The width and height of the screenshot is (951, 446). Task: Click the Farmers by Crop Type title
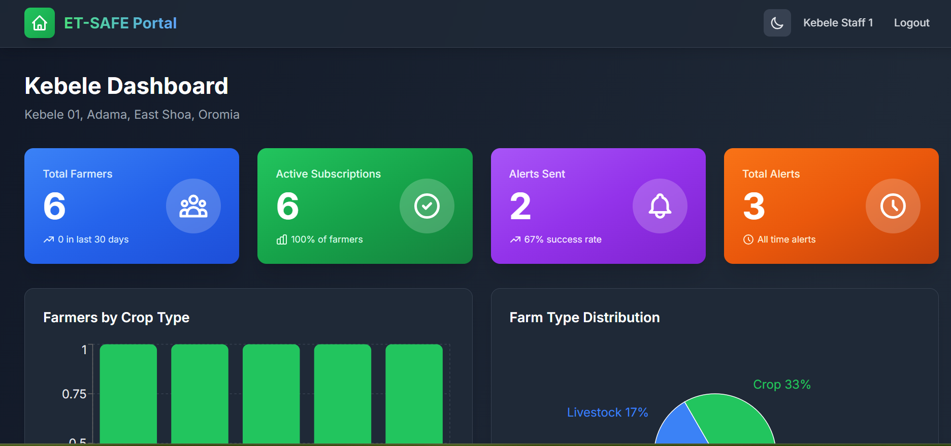116,318
